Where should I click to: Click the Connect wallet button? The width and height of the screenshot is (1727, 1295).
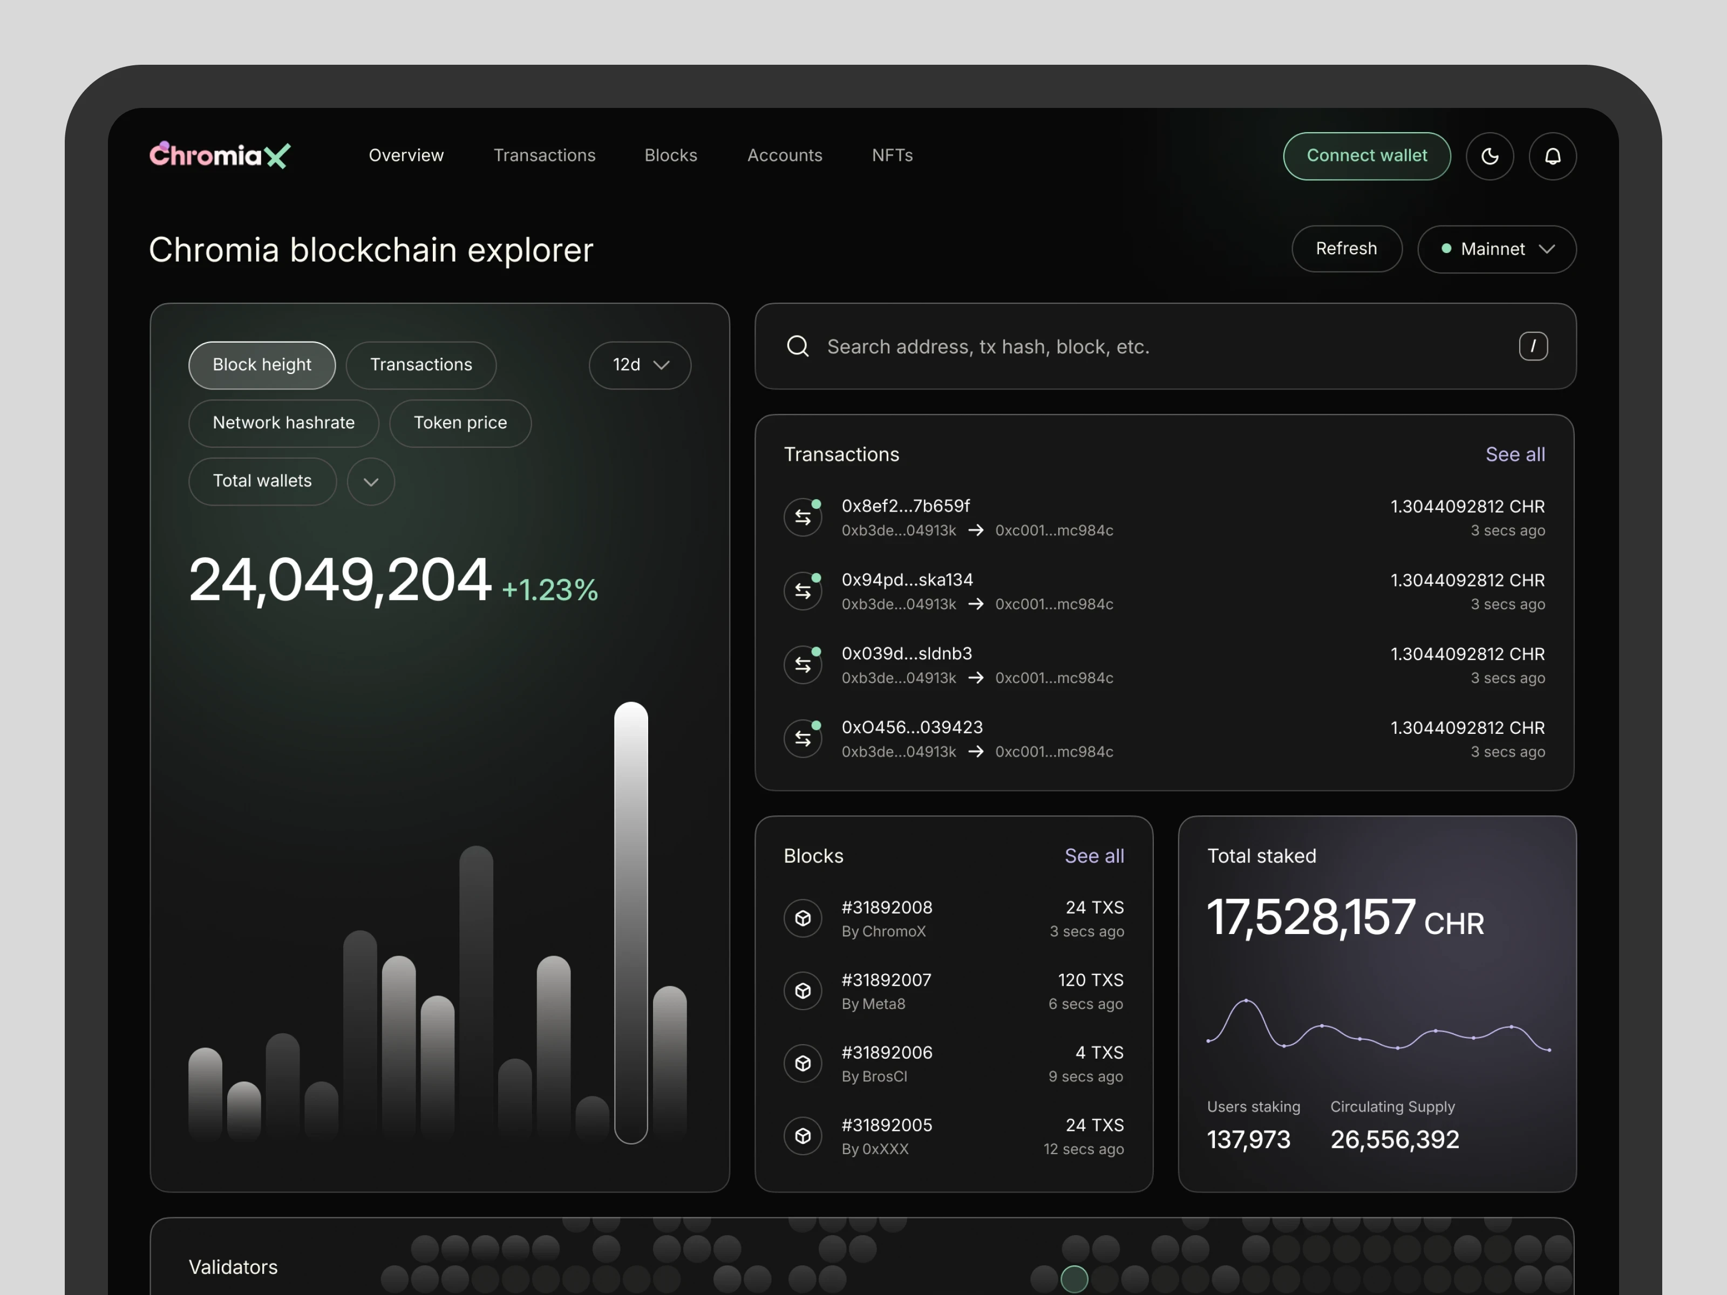(1366, 155)
